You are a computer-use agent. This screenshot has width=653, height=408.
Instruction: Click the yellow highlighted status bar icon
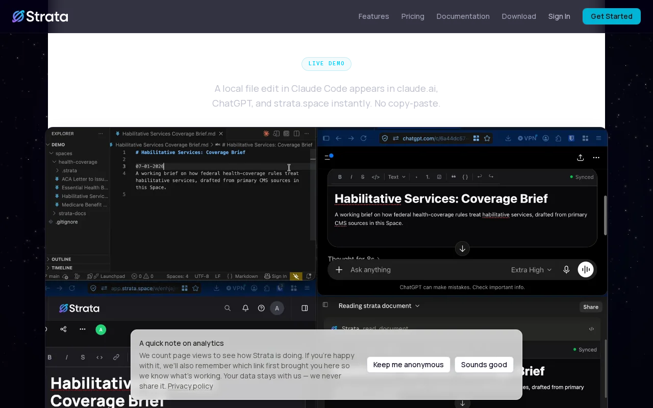coord(296,276)
